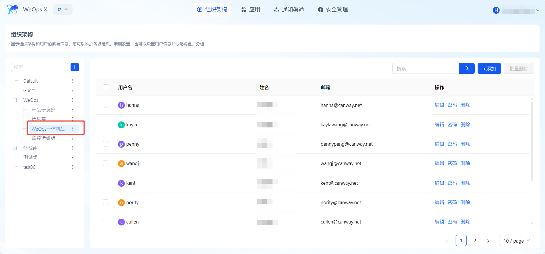The height and width of the screenshot is (254, 545).
Task: Click 编辑 for user hanna
Action: click(x=439, y=105)
